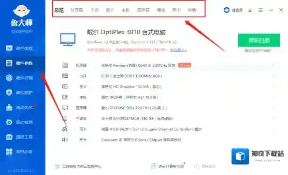Click the 声卡 row speaker icon
288x175 pixels.
pos(65,140)
